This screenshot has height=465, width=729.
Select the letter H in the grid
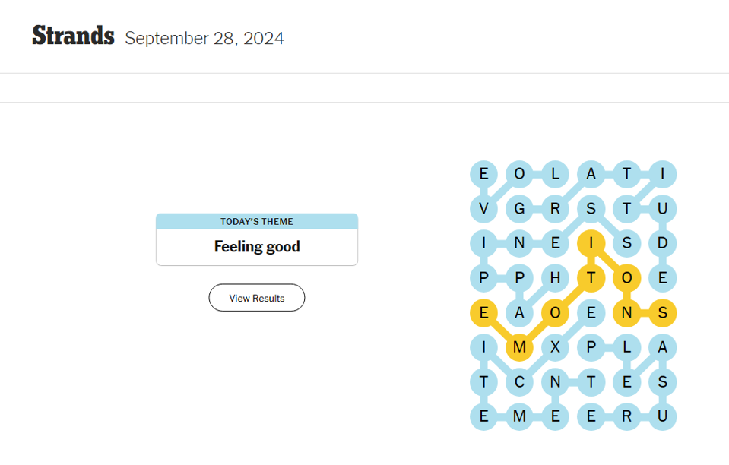tap(555, 278)
